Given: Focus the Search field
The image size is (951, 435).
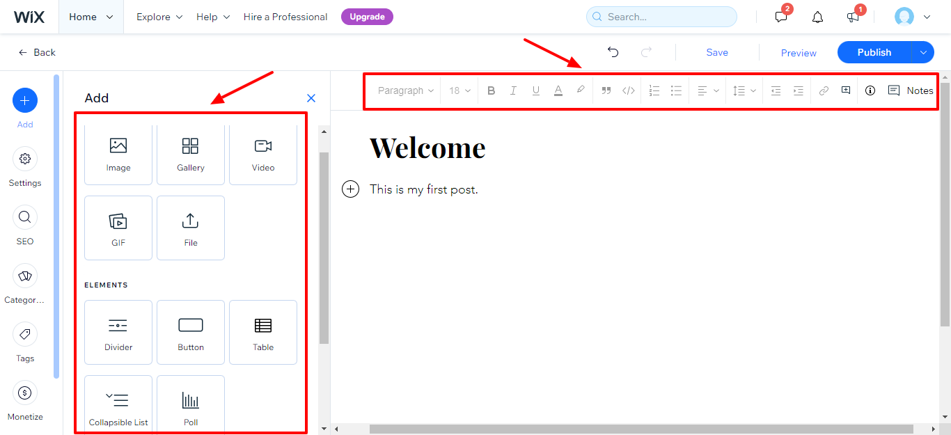Looking at the screenshot, I should [661, 17].
